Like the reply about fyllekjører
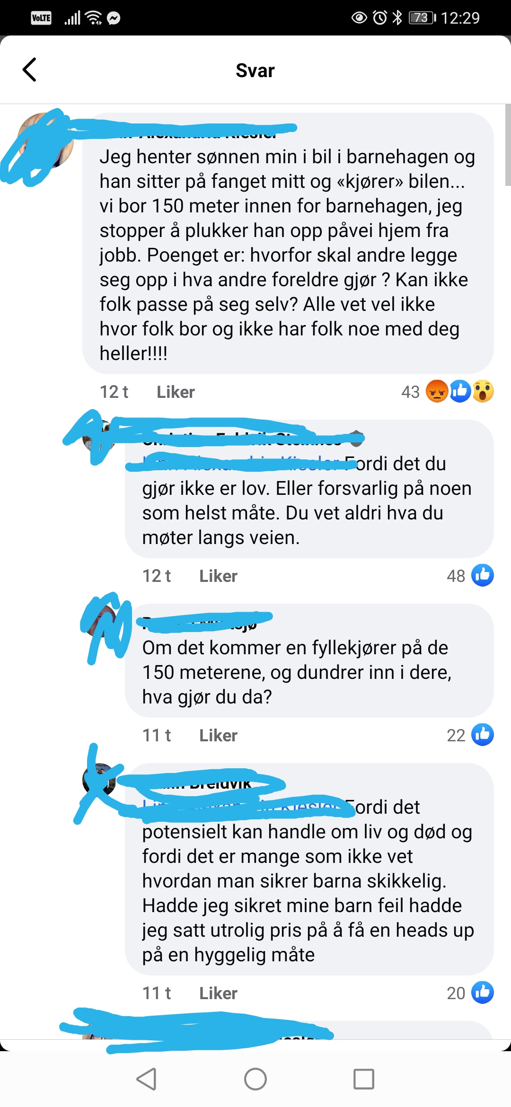The image size is (511, 1107). pyautogui.click(x=218, y=736)
